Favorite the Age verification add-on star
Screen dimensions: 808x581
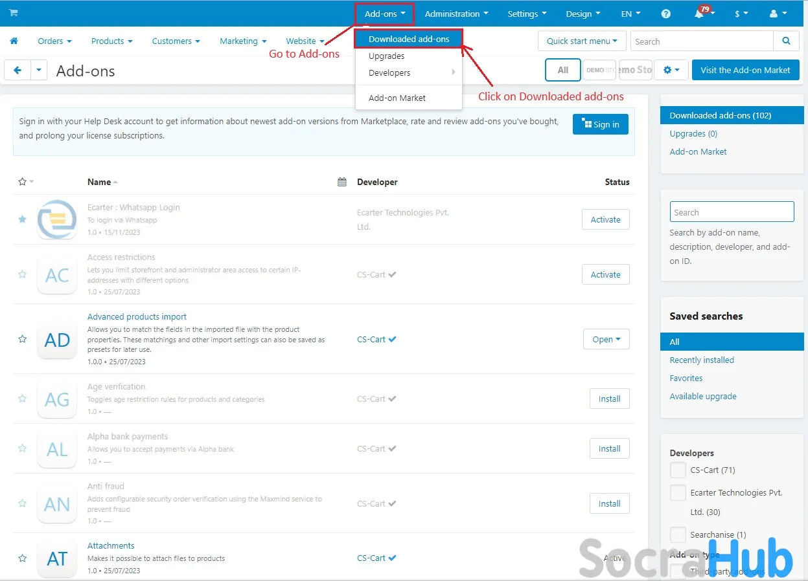tap(22, 399)
